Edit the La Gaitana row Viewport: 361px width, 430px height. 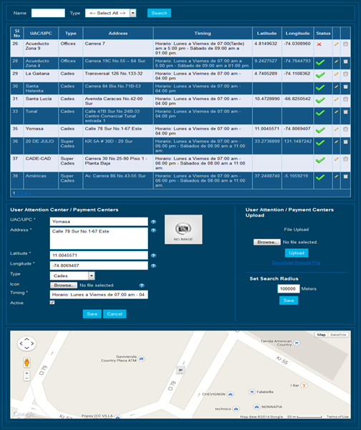pos(336,74)
